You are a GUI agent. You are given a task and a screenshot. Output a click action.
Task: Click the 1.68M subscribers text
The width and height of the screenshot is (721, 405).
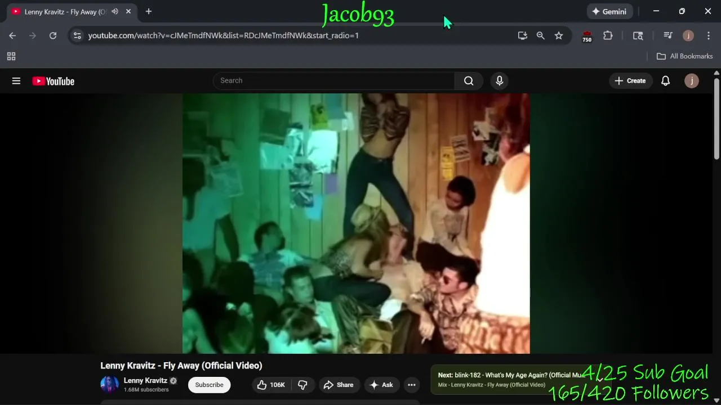click(146, 390)
